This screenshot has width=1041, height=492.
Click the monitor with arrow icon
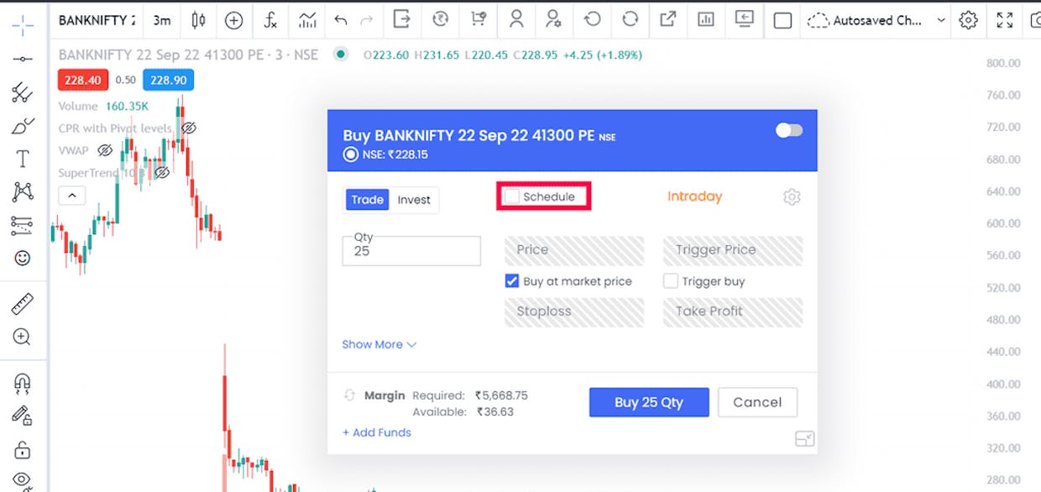click(744, 19)
